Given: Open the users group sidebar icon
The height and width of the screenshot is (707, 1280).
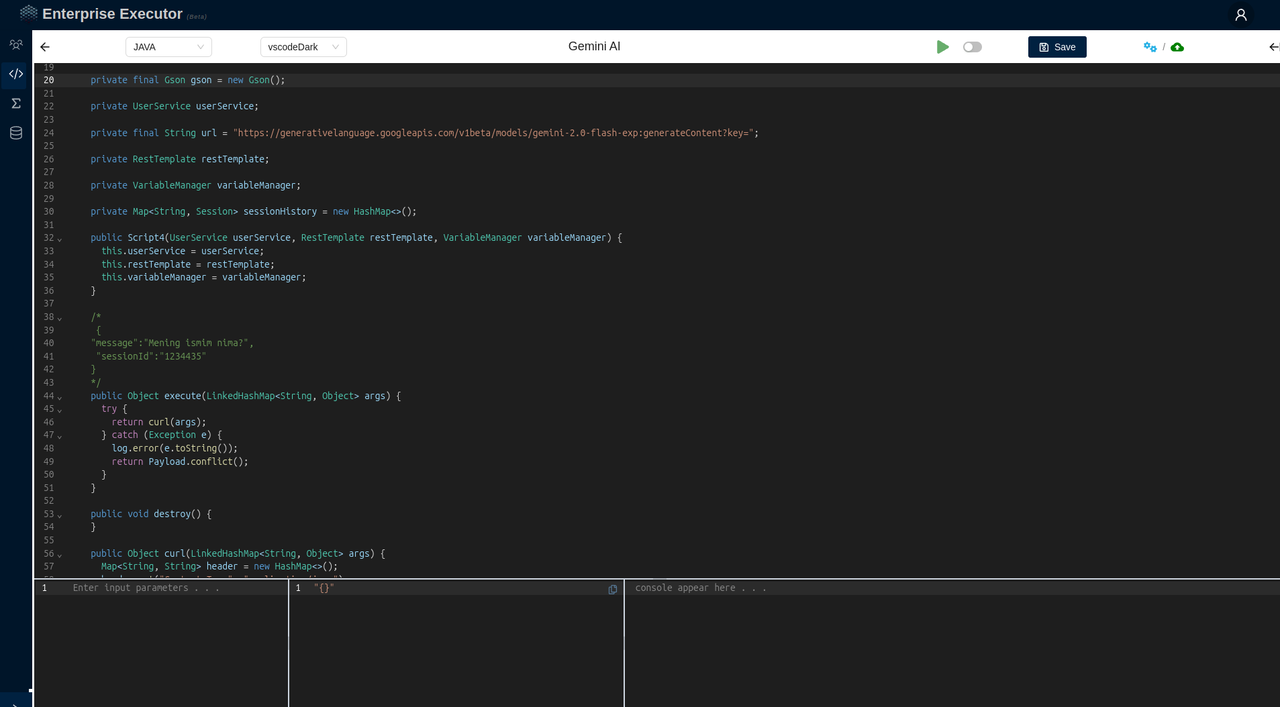Looking at the screenshot, I should tap(16, 45).
